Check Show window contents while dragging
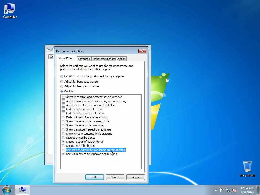260x195 pixels. click(63, 134)
